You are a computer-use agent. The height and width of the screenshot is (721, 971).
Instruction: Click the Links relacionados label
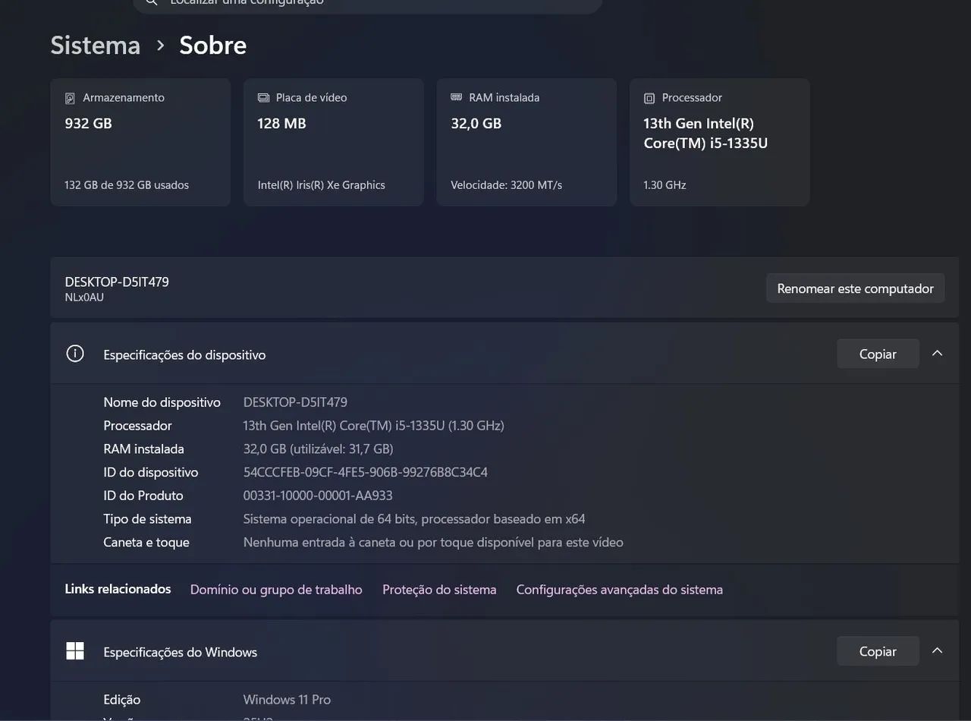click(118, 589)
